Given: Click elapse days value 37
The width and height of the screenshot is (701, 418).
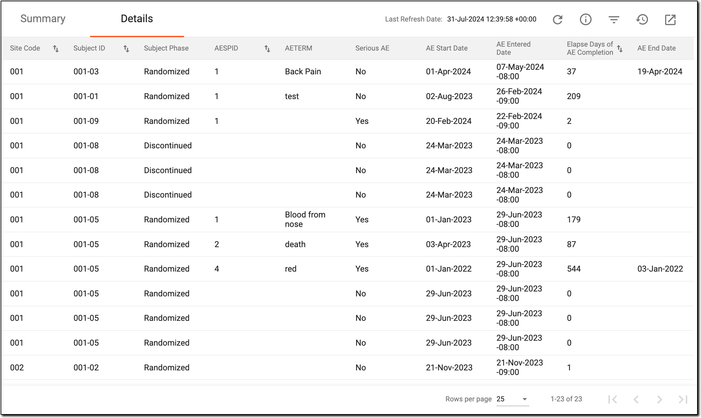Looking at the screenshot, I should [x=571, y=72].
